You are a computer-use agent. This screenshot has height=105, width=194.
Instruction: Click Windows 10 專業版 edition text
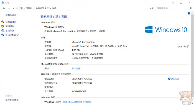54,27
